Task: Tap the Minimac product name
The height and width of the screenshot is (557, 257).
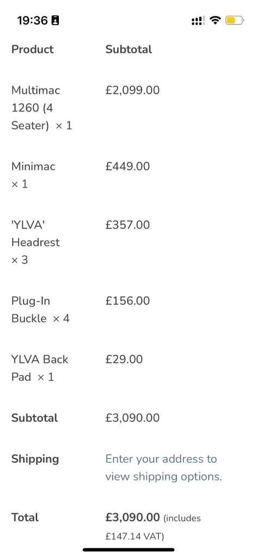Action: pyautogui.click(x=33, y=166)
